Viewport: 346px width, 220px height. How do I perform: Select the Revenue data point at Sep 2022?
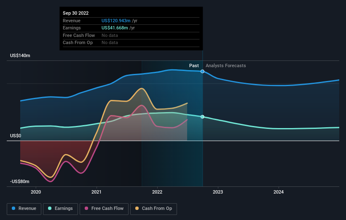202,71
